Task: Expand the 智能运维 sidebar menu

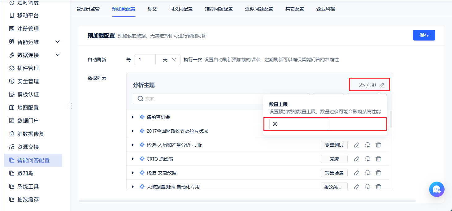Action: (x=58, y=42)
